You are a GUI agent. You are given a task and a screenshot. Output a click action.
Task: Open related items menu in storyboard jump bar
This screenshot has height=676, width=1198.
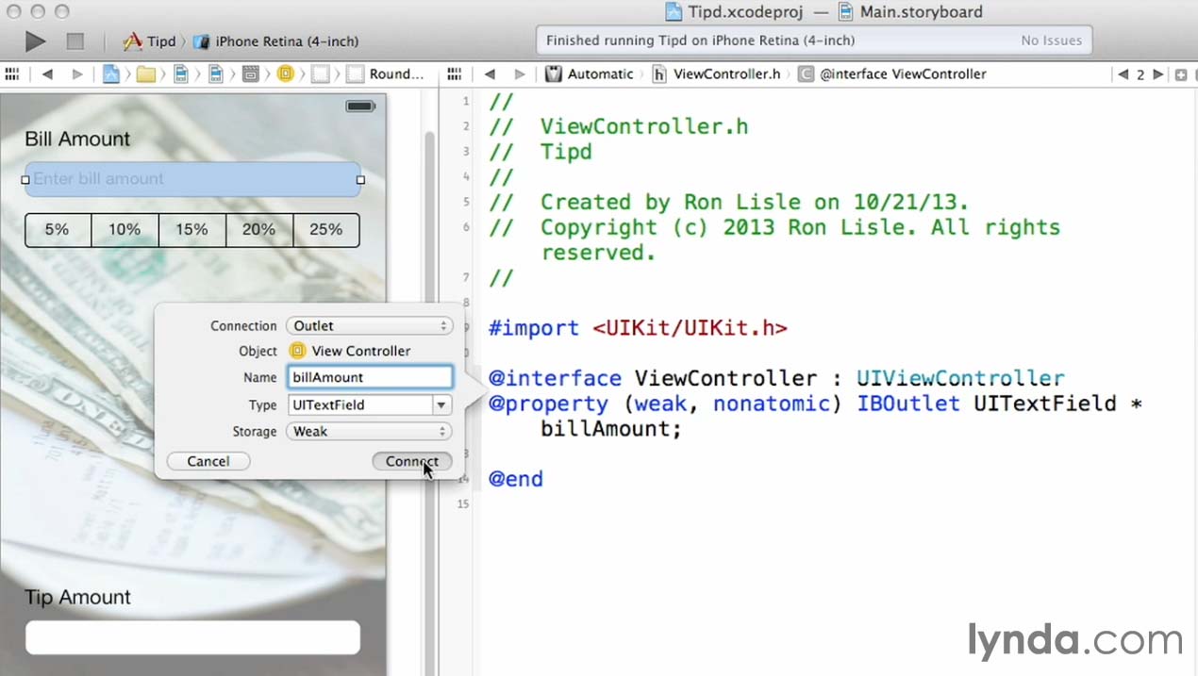(13, 74)
